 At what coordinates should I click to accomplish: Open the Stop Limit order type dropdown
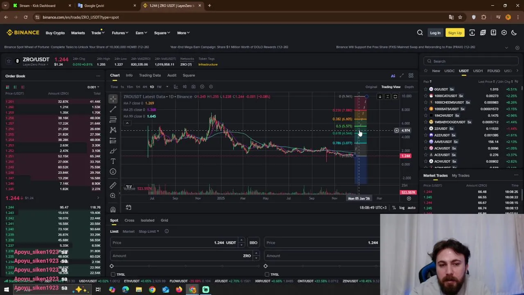pos(149,231)
